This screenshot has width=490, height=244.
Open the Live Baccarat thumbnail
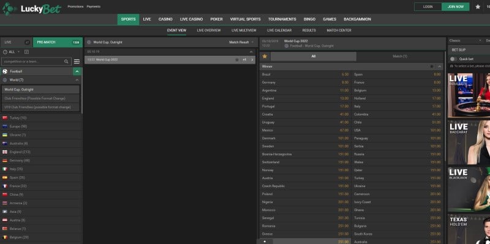point(469,142)
